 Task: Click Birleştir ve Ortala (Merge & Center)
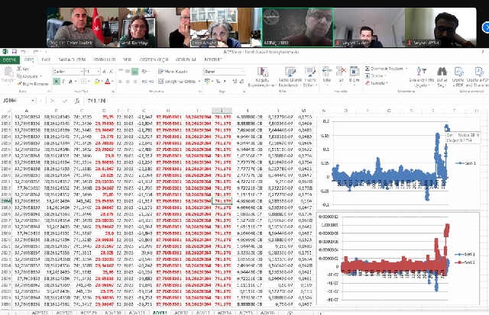(x=177, y=82)
